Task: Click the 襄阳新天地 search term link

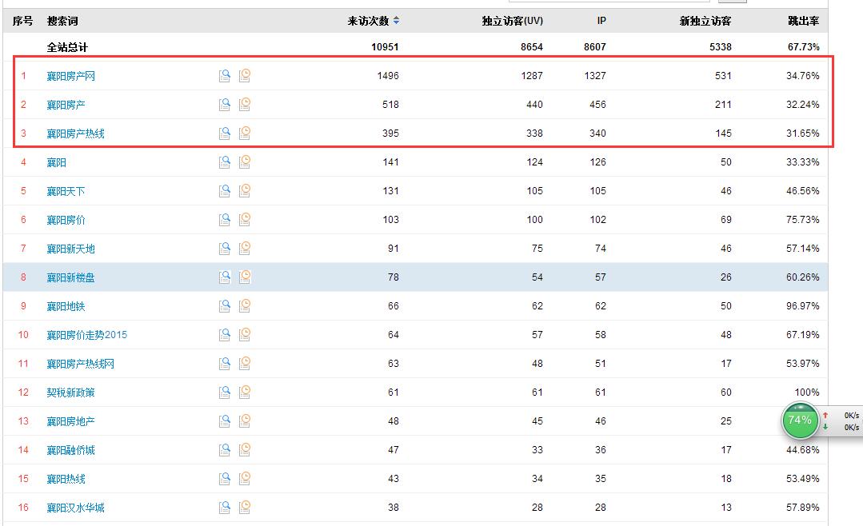Action: 70,249
